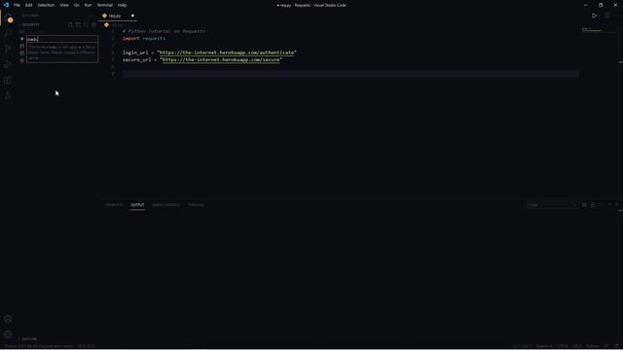Click Clear Output icon in panel
This screenshot has width=623, height=350.
[584, 205]
